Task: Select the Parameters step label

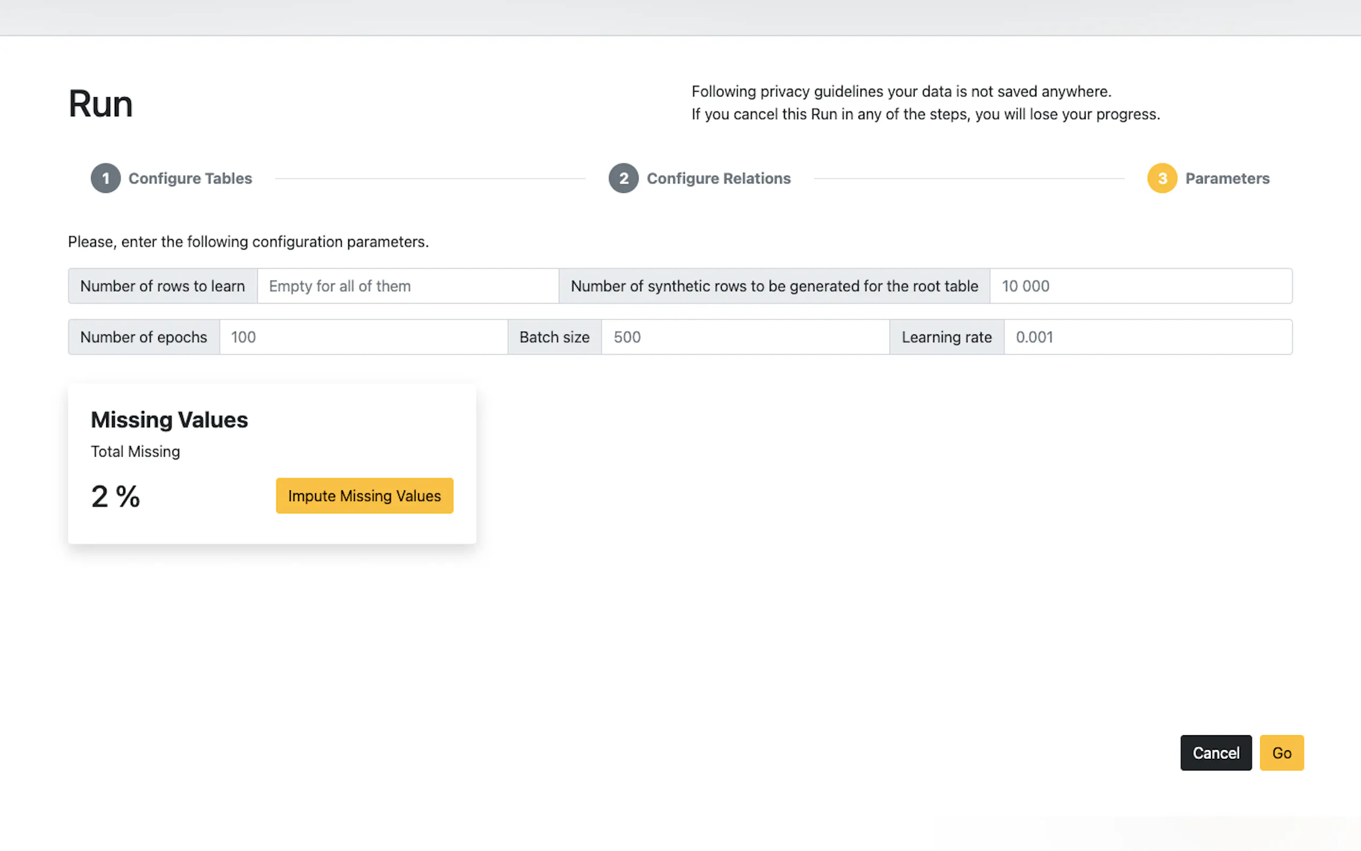Action: (x=1227, y=178)
